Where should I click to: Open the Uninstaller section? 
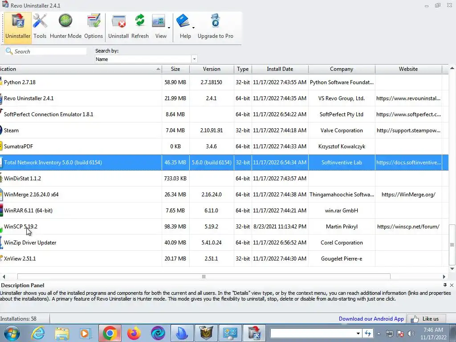pyautogui.click(x=18, y=27)
